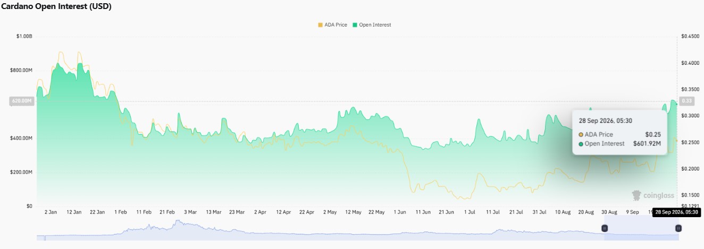Click the ADA Price row inside the tooltip
This screenshot has width=704, height=249.
click(619, 134)
